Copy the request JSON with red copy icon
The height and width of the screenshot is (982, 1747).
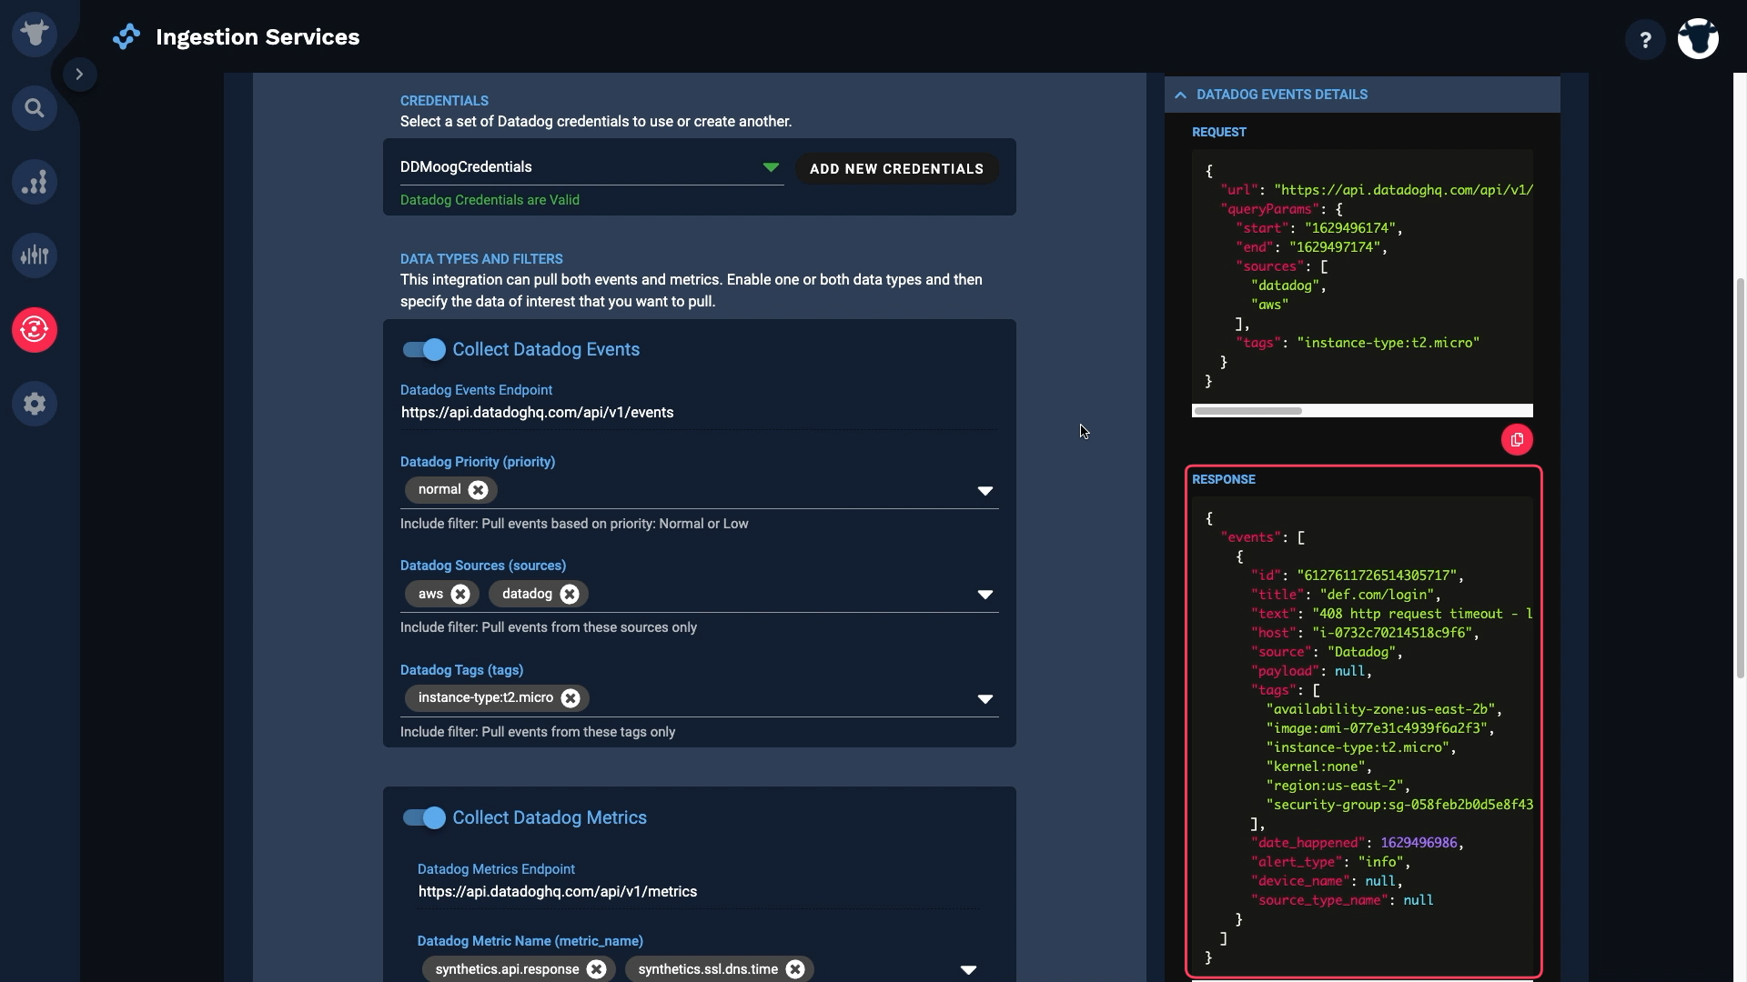[x=1517, y=440]
